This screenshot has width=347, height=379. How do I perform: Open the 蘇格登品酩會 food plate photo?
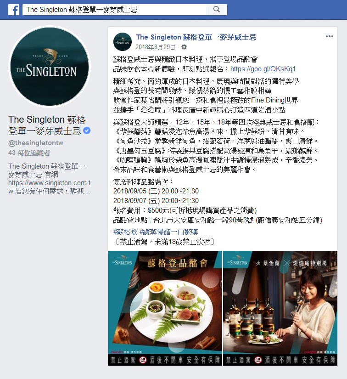tap(165, 308)
